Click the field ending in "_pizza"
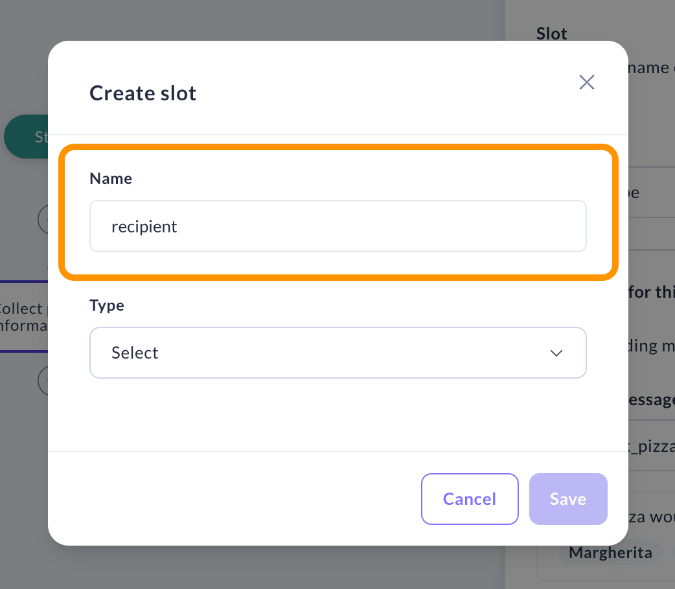 coord(648,447)
